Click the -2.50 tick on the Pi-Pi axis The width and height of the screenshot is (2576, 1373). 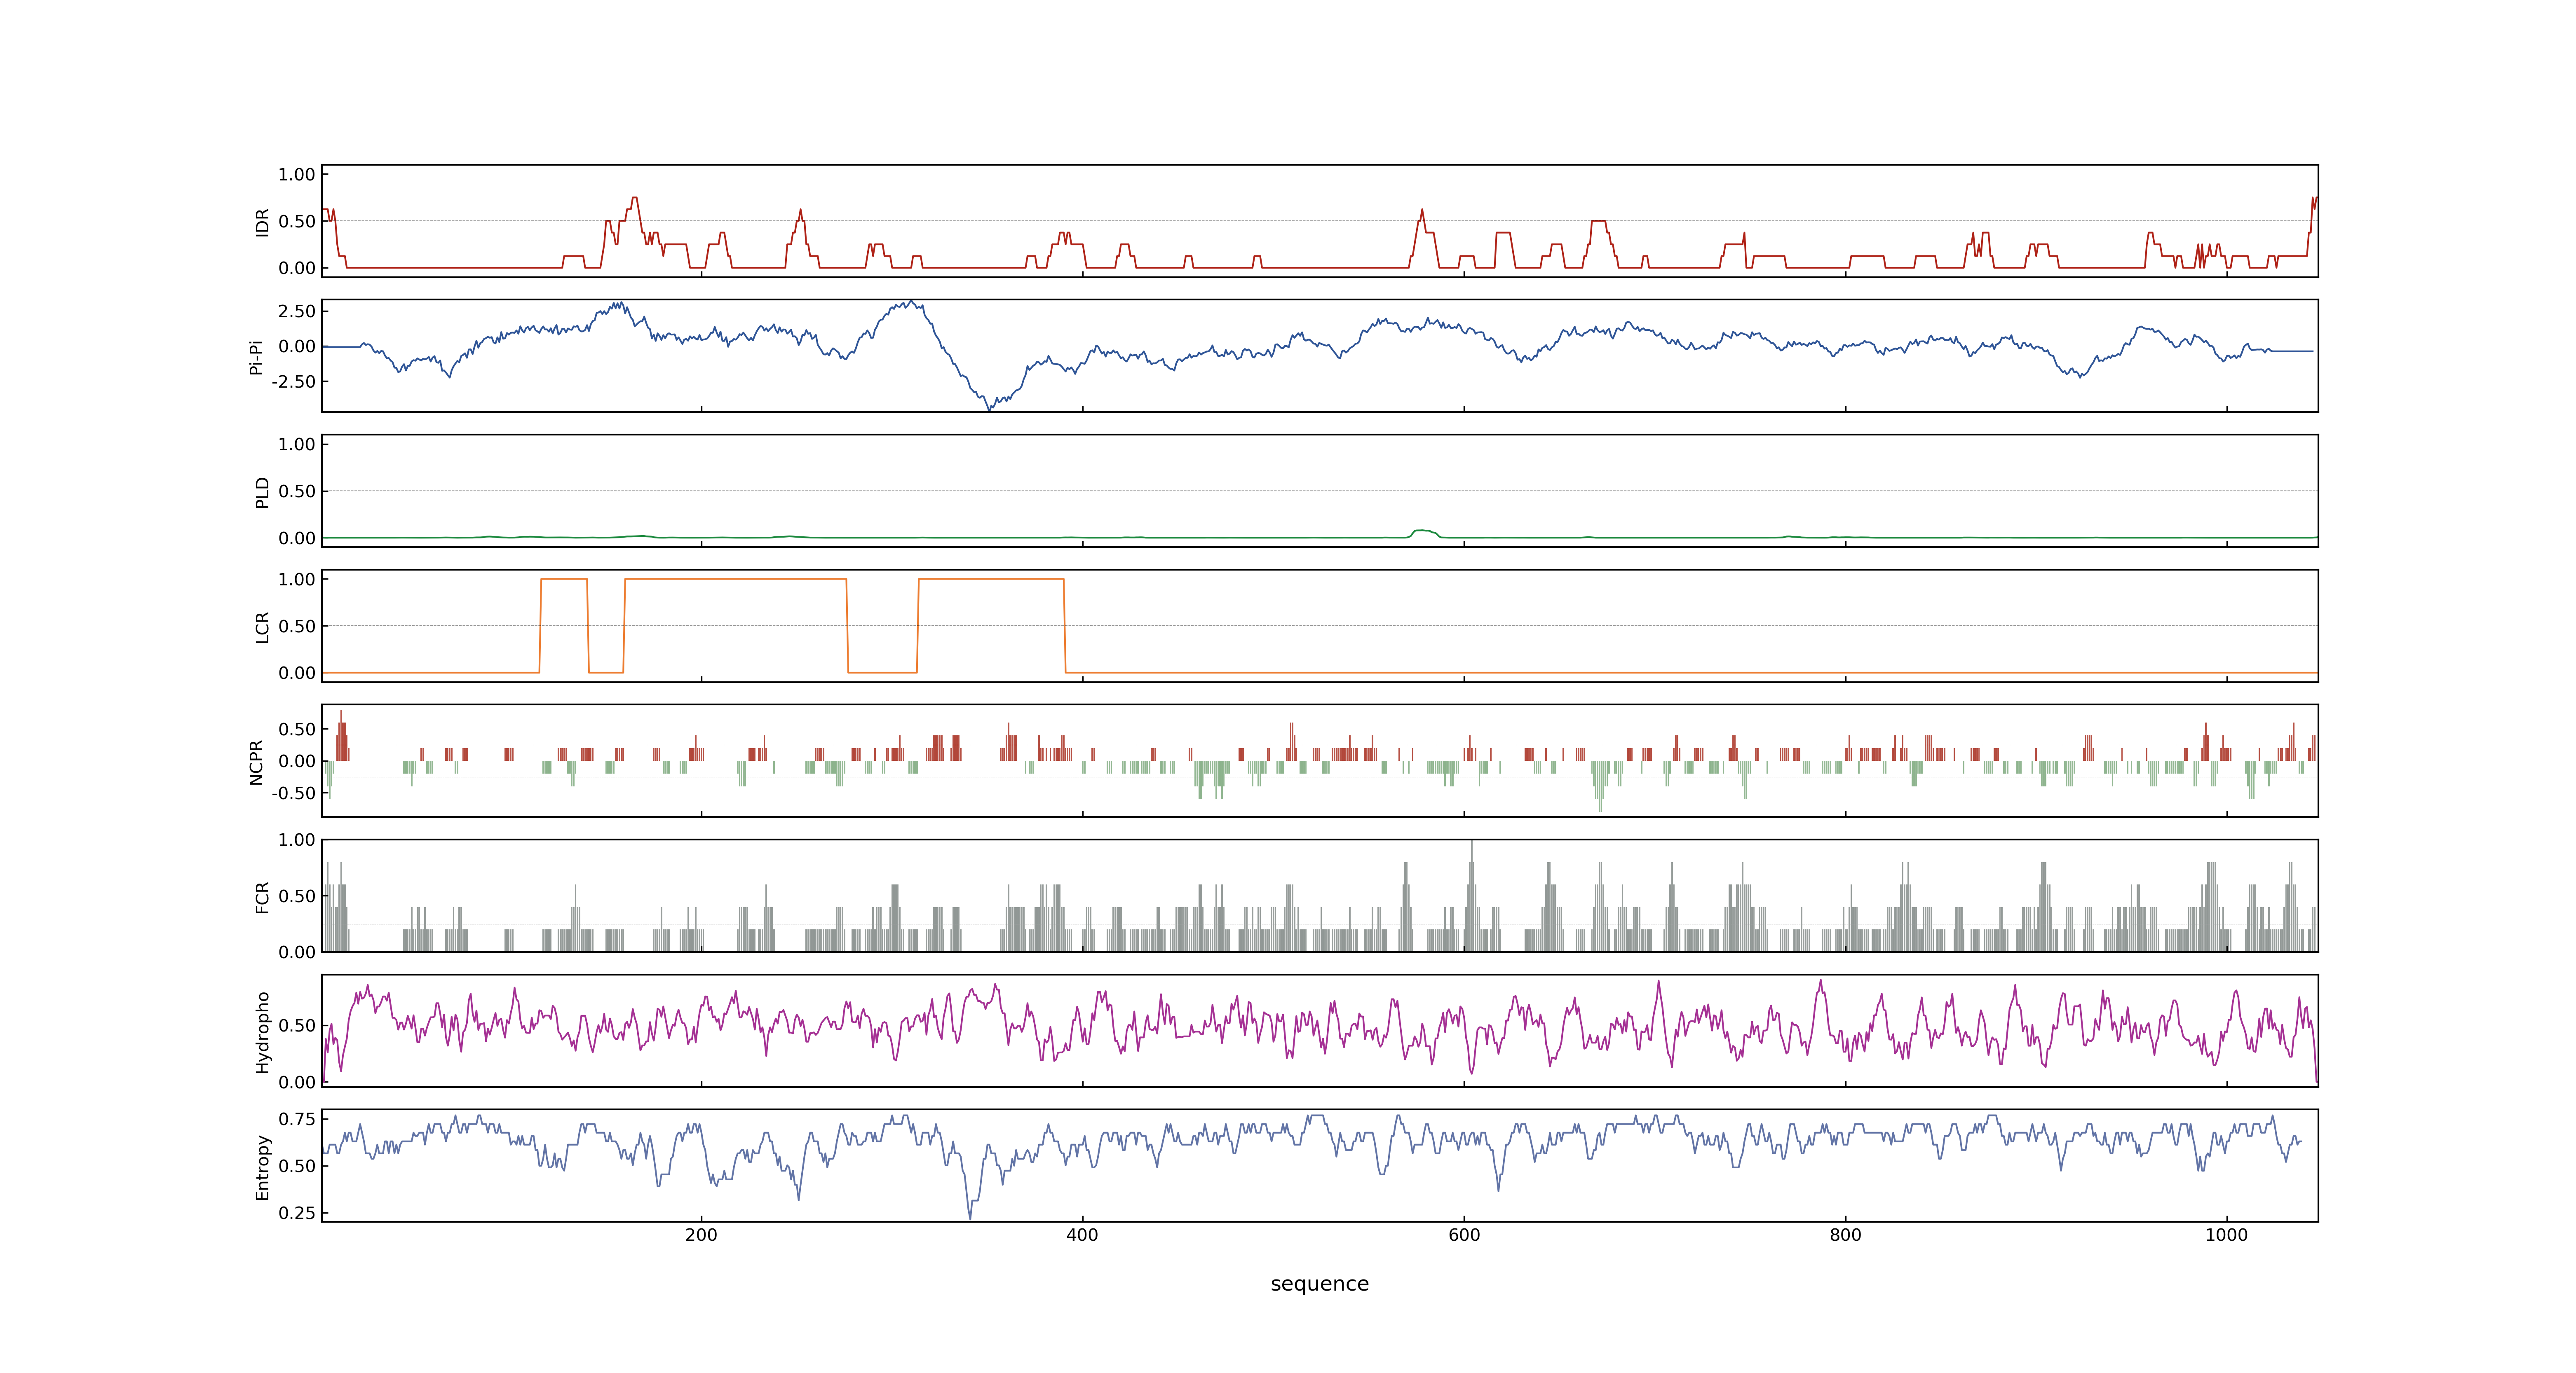click(x=293, y=382)
